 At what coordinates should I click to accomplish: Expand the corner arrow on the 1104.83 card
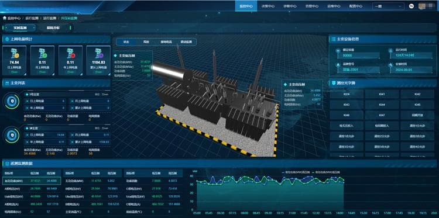pyautogui.click(x=109, y=74)
